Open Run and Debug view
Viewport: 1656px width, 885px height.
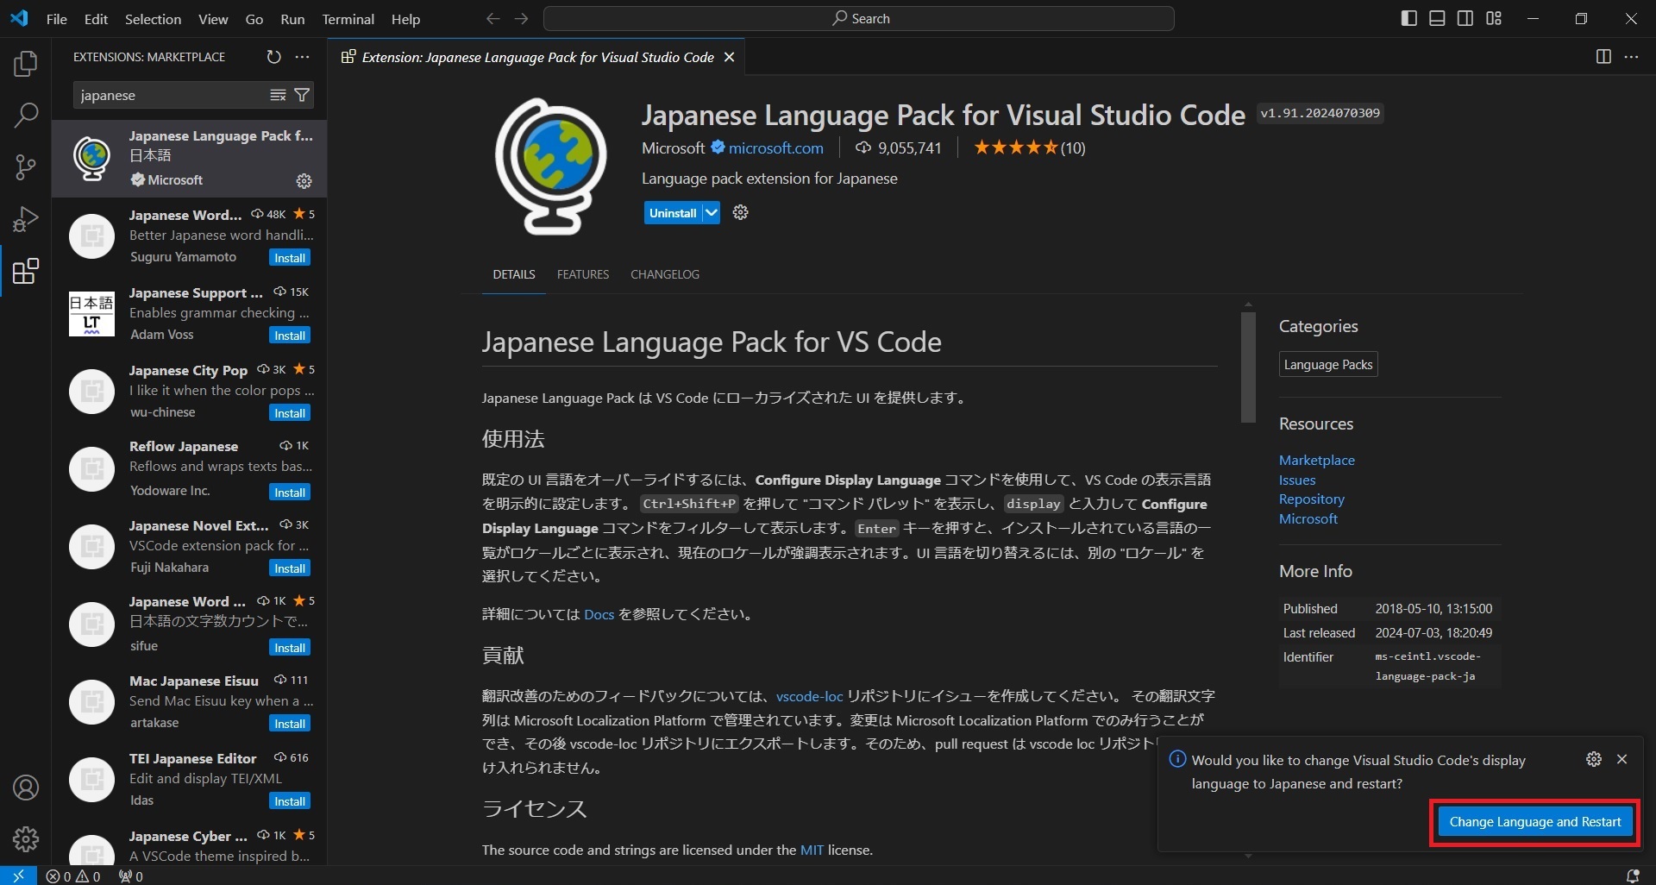pos(26,219)
